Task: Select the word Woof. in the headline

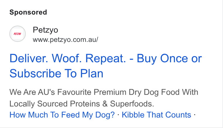Action: tap(67, 58)
